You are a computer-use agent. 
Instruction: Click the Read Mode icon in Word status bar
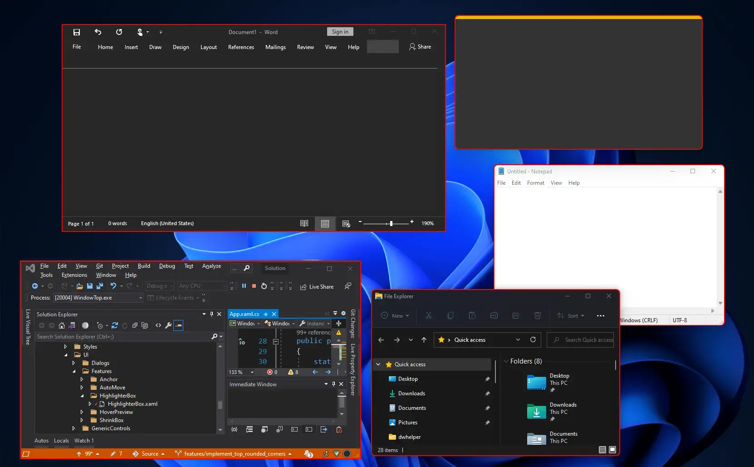tap(304, 223)
